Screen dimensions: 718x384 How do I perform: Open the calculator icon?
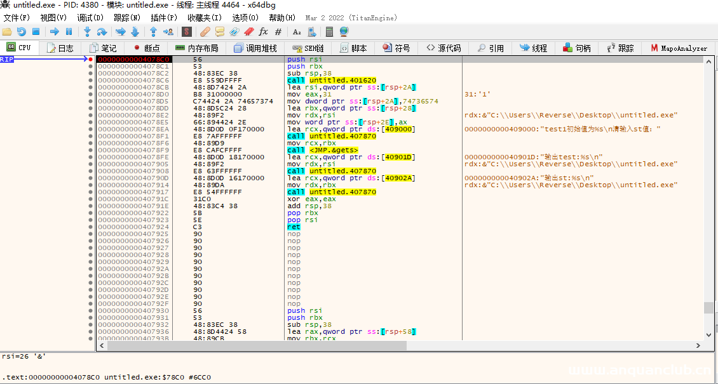click(329, 32)
